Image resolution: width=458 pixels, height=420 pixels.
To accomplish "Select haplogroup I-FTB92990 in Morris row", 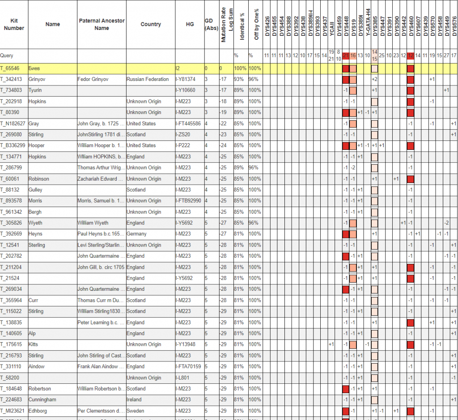I will (189, 201).
